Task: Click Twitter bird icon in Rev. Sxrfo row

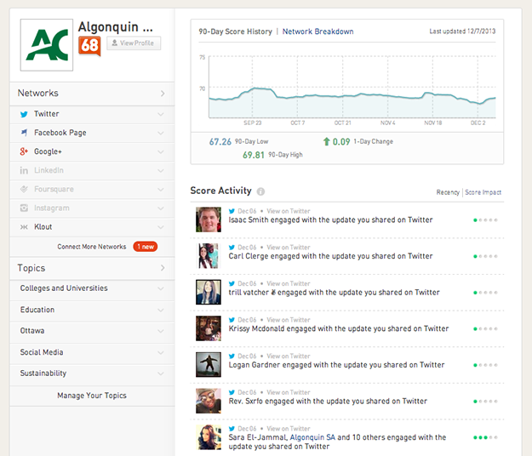Action: coord(232,392)
